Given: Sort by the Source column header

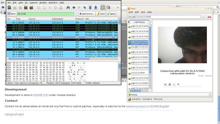Looking at the screenshot, I should (40, 19).
